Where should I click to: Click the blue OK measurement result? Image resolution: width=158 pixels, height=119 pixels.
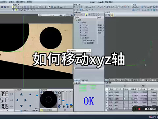[x=89, y=101]
